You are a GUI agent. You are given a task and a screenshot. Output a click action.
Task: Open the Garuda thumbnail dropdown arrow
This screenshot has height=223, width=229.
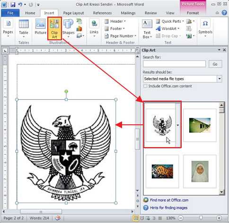tap(178, 125)
